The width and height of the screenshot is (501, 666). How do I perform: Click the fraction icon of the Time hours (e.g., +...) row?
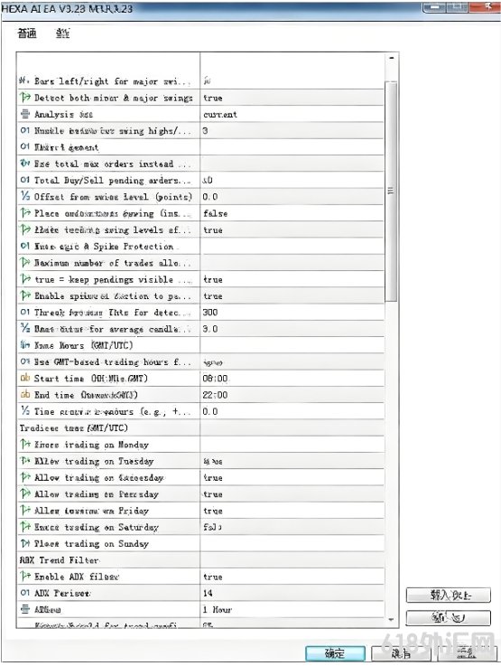(25, 411)
